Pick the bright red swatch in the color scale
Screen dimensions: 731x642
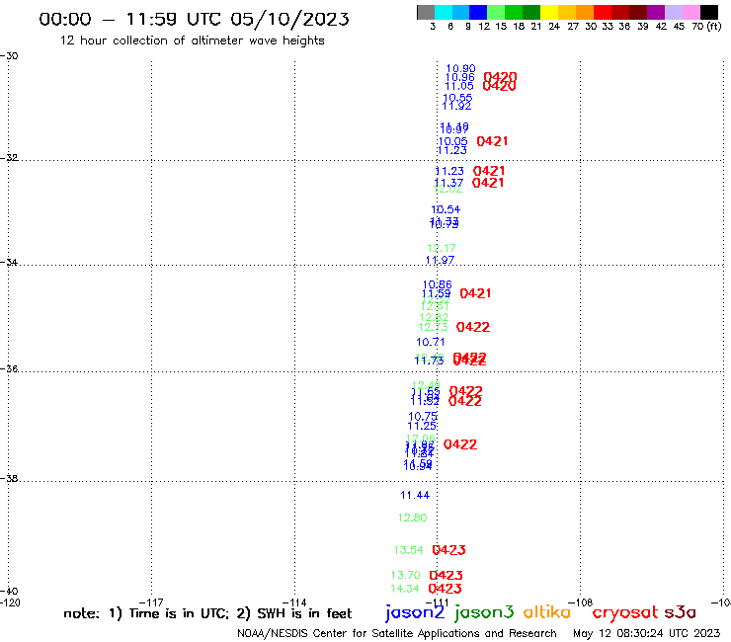603,12
